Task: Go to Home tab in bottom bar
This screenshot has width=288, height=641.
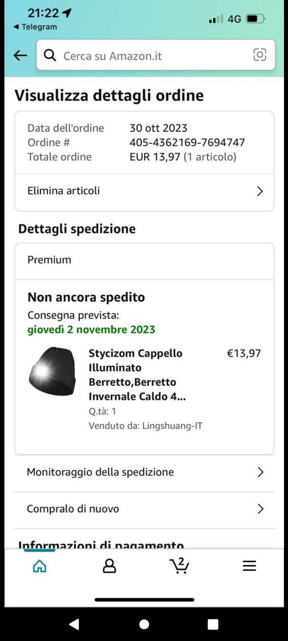Action: click(x=40, y=566)
